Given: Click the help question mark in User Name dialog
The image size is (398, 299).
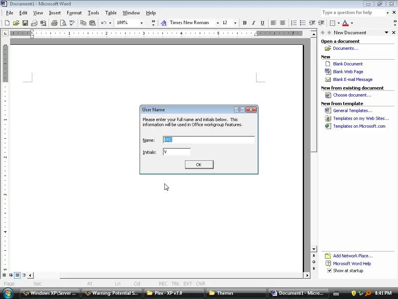Looking at the screenshot, I should click(x=239, y=109).
